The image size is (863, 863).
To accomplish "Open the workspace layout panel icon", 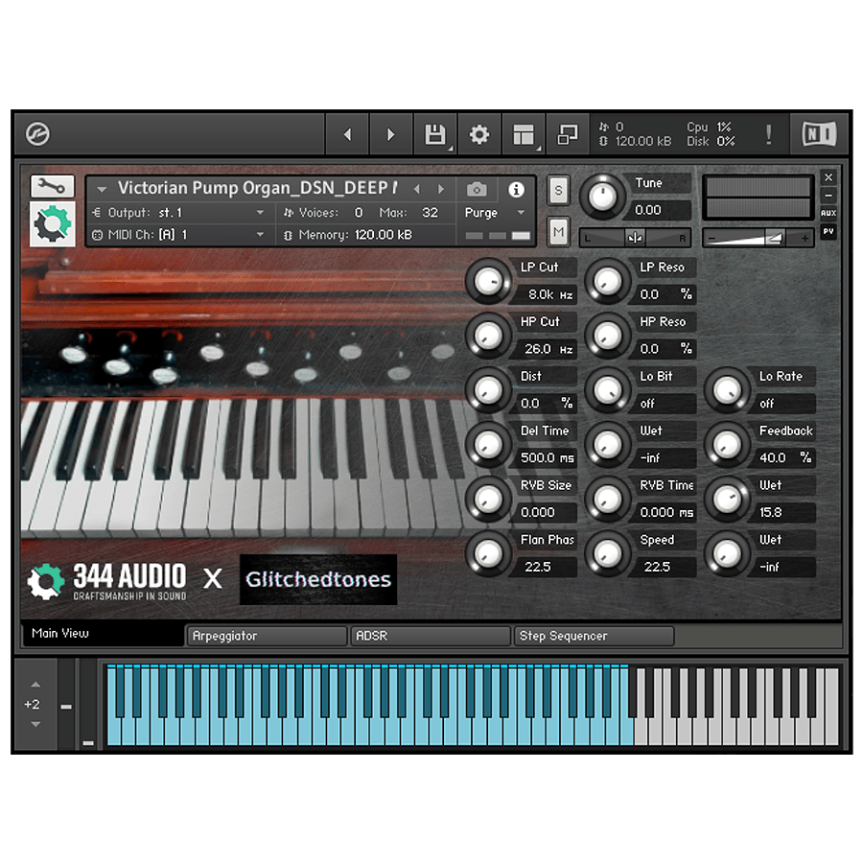I will point(524,134).
